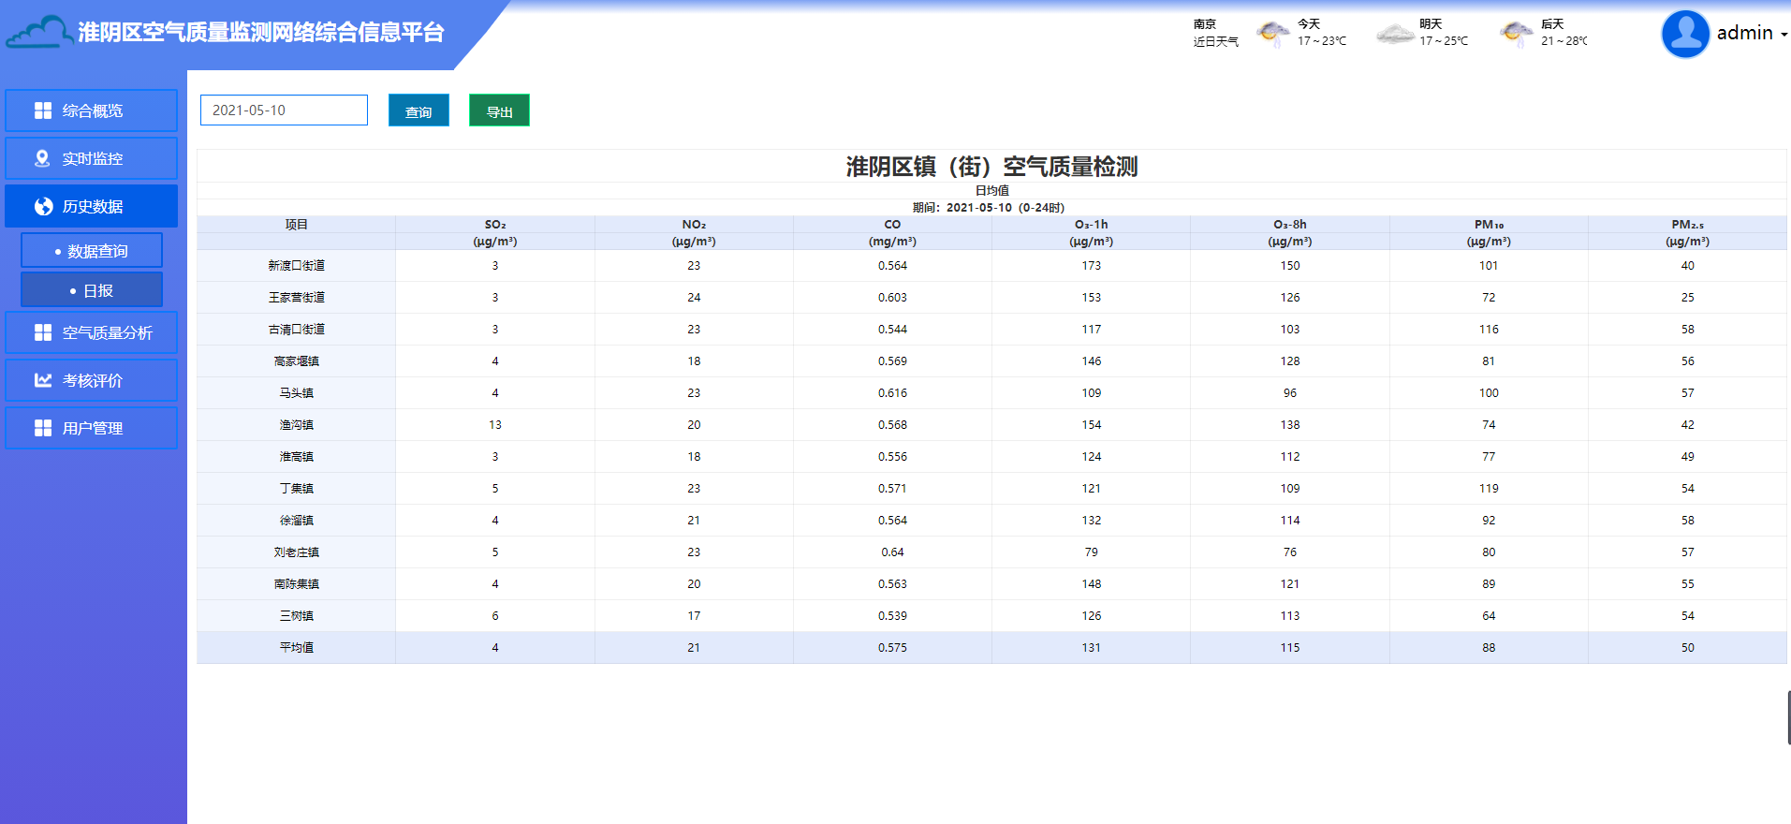Click the grid icon beside 综合概览
Image resolution: width=1791 pixels, height=824 pixels.
click(x=43, y=110)
